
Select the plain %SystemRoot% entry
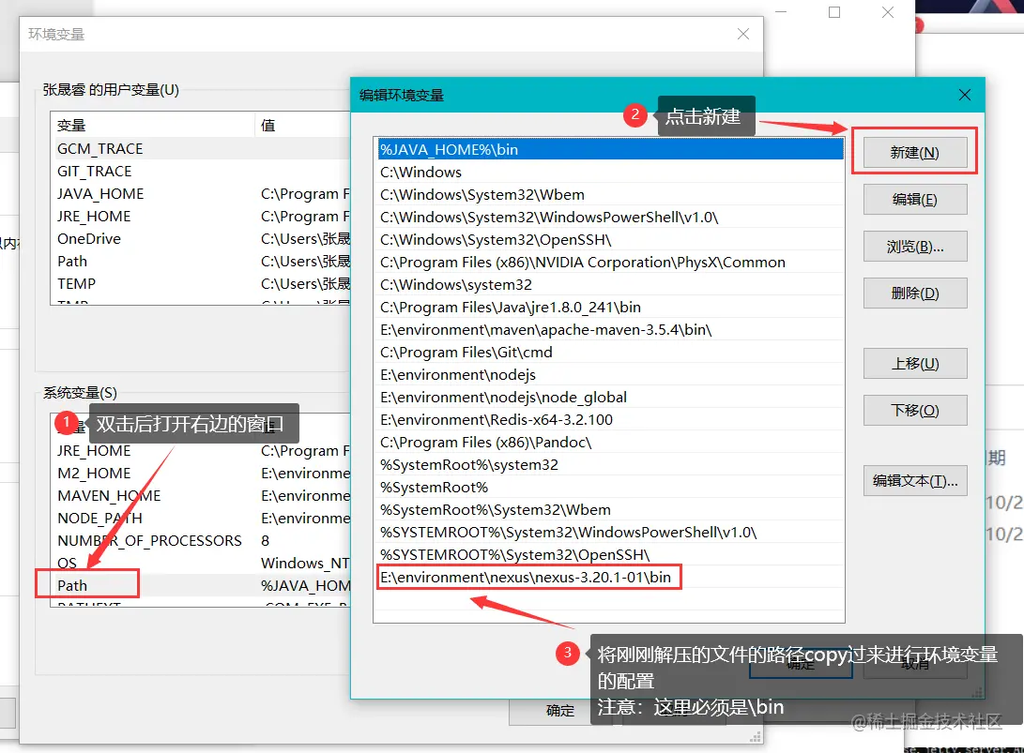click(x=610, y=488)
